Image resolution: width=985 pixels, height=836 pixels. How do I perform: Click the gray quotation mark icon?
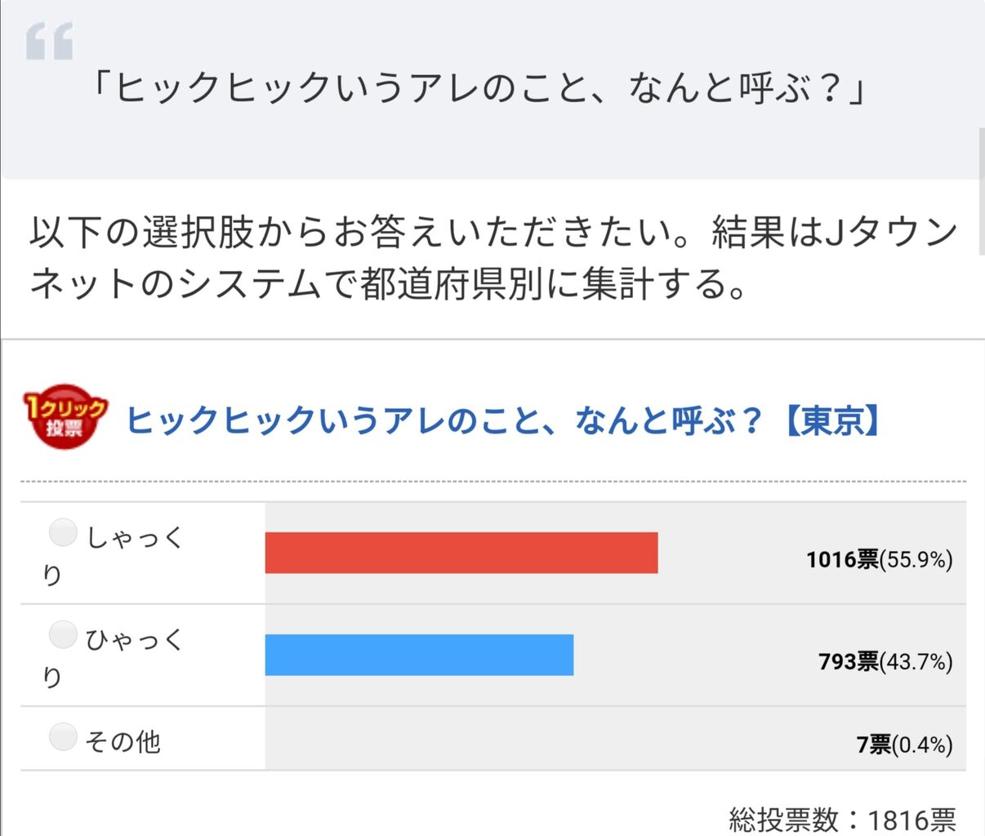[x=49, y=41]
